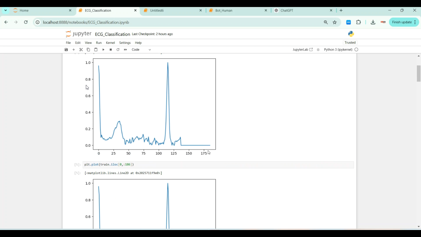Restart kernel and run all cells
Image resolution: width=421 pixels, height=237 pixels.
pos(125,50)
